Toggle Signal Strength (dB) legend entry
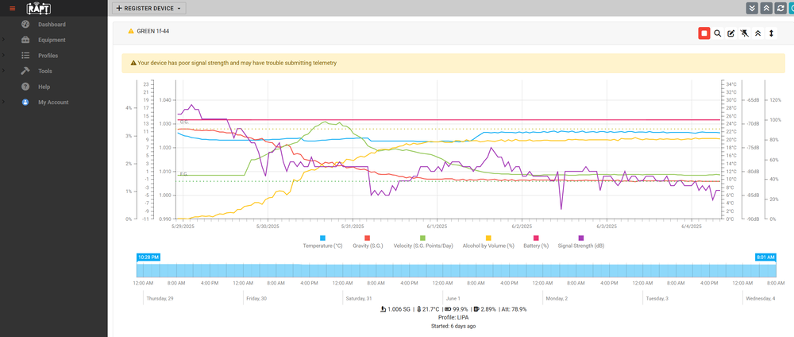794x337 pixels. click(x=581, y=238)
